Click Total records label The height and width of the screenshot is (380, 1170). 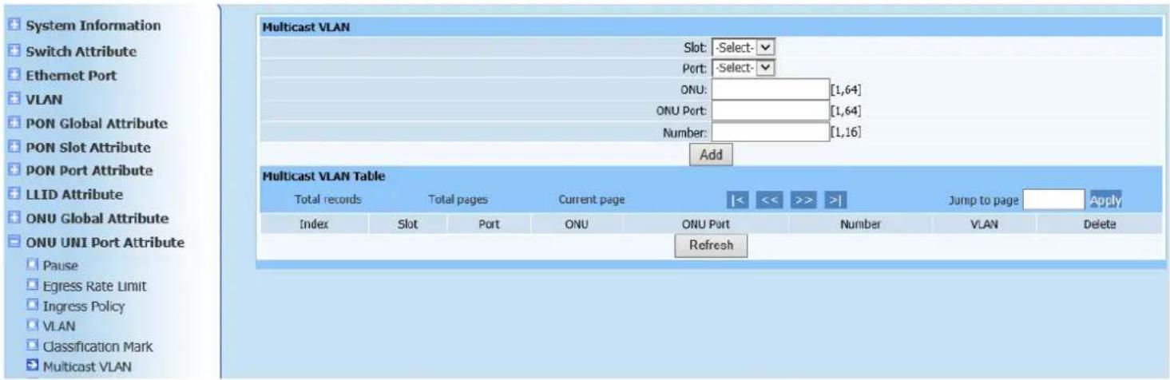pos(327,200)
